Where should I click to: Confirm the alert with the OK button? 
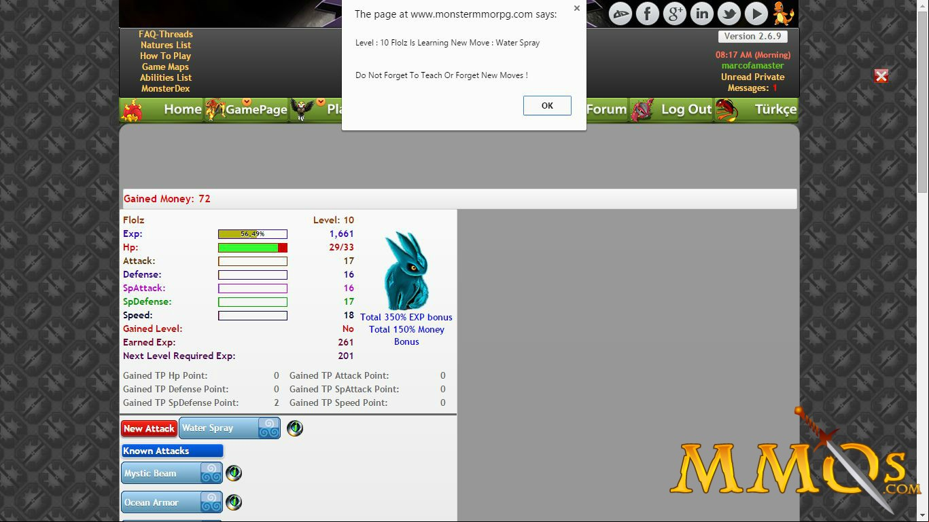(x=547, y=105)
